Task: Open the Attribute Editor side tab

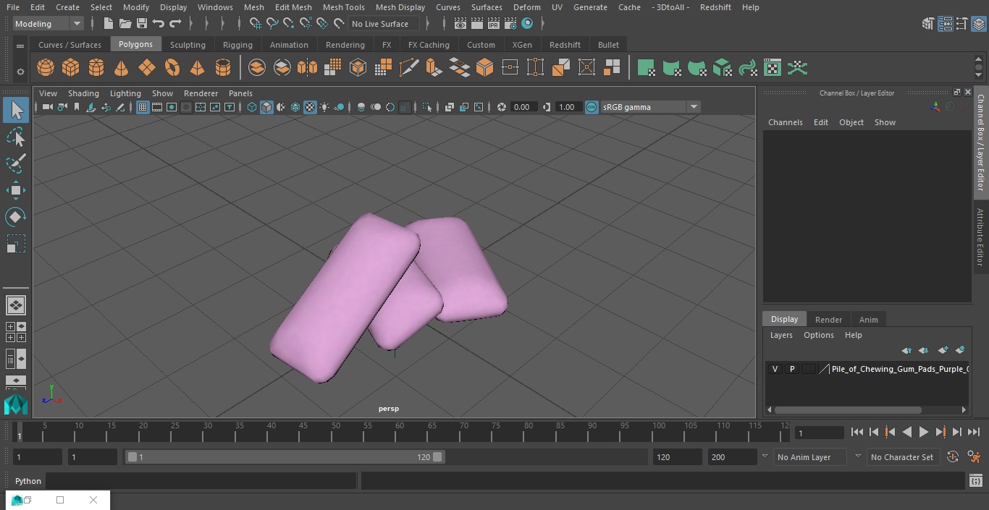Action: pos(980,237)
